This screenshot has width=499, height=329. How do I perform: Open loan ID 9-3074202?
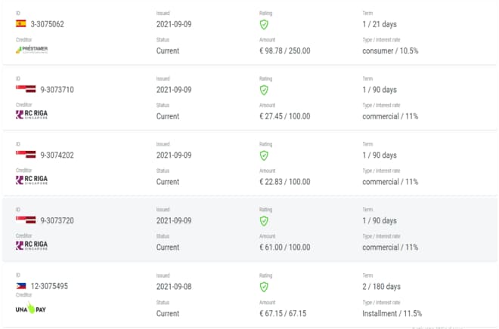tap(57, 155)
